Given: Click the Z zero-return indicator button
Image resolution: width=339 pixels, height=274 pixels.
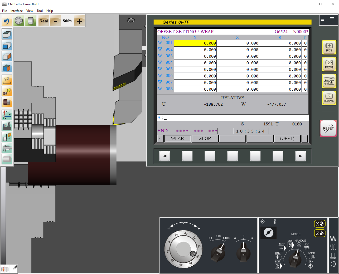Looking at the screenshot, I should coord(320,233).
